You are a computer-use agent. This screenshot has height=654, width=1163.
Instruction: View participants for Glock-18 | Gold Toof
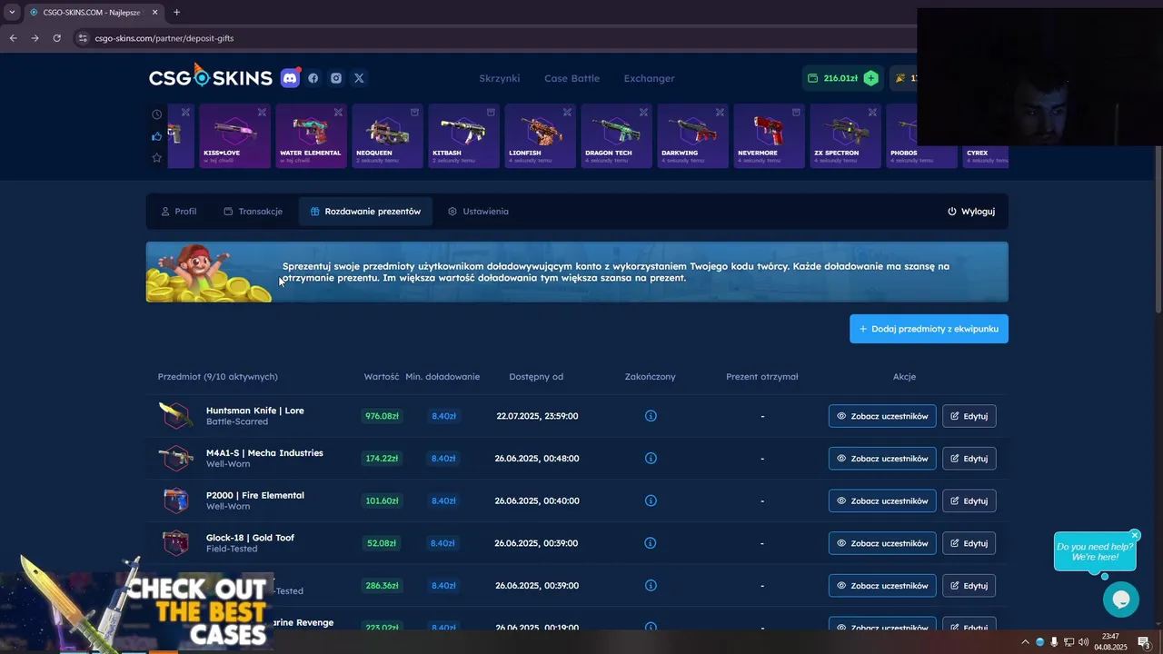point(882,543)
